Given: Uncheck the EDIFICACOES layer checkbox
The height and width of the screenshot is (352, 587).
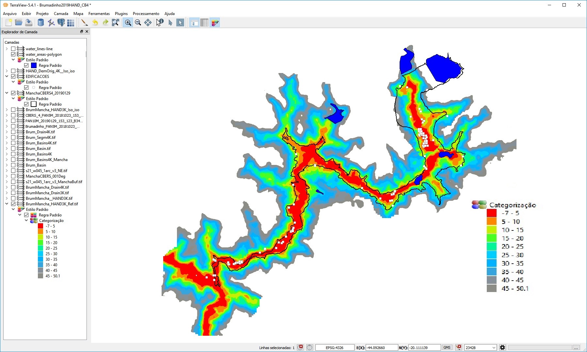Looking at the screenshot, I should [x=13, y=77].
